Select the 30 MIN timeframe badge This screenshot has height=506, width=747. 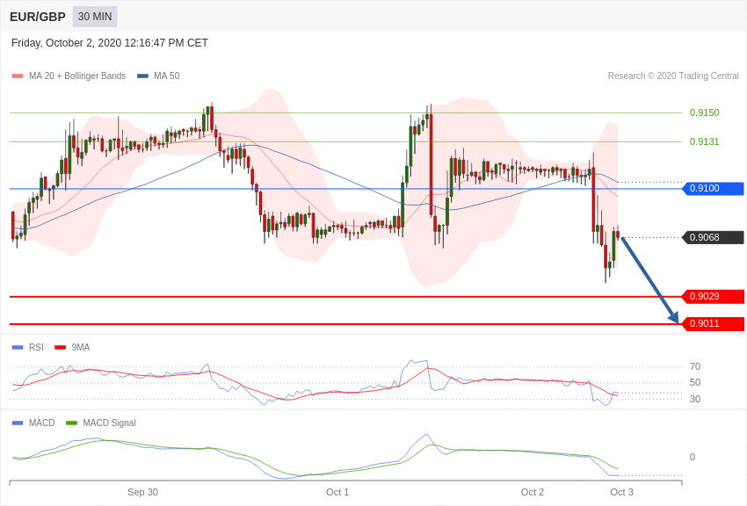(x=95, y=17)
